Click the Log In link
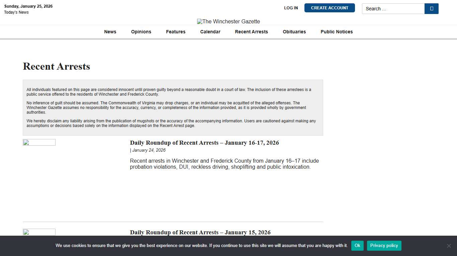 pyautogui.click(x=291, y=8)
